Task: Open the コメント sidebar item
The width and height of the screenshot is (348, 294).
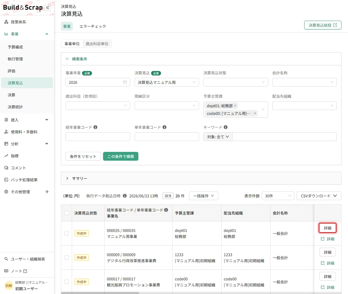Action: tap(27, 168)
